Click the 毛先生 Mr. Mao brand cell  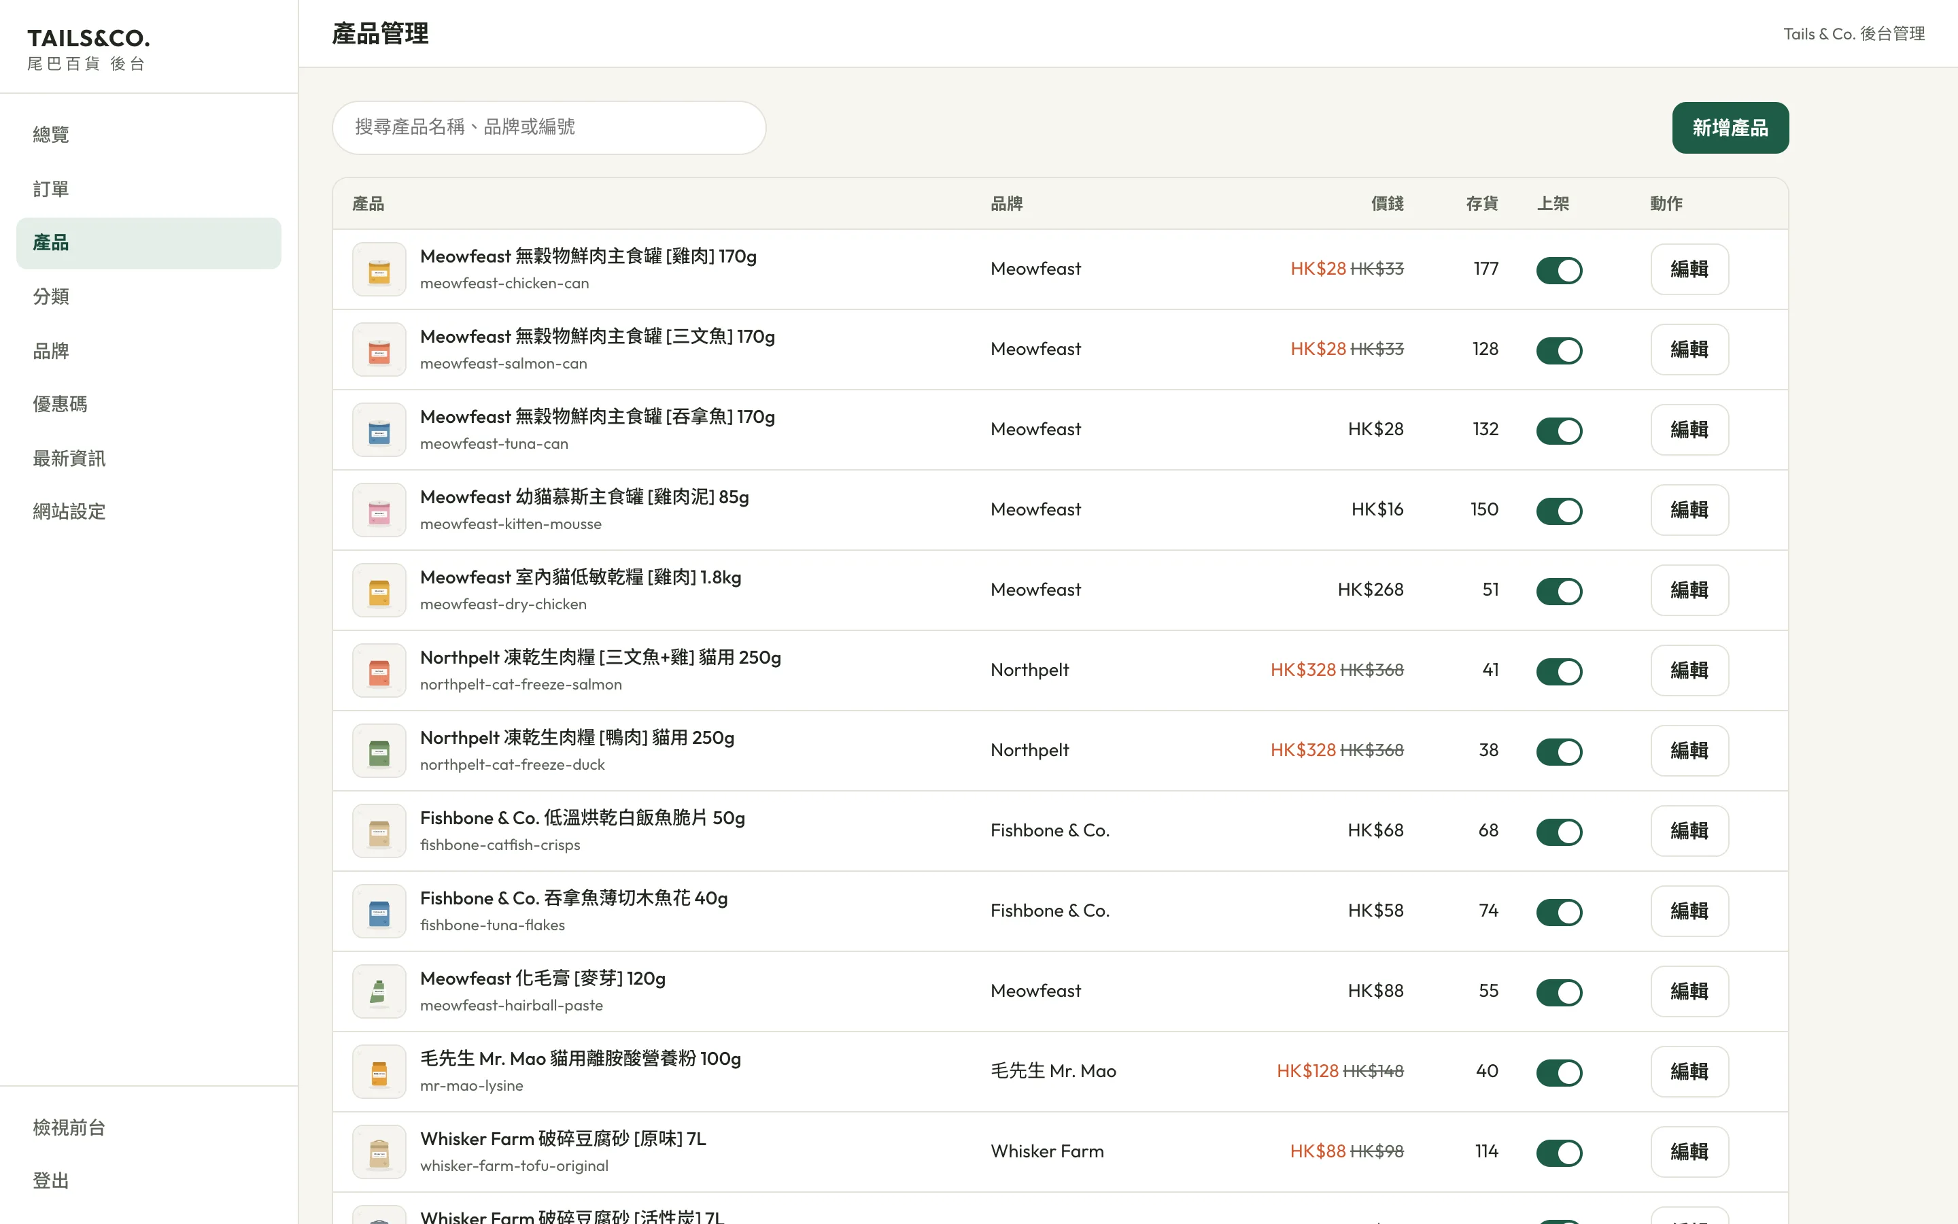[x=1053, y=1071]
